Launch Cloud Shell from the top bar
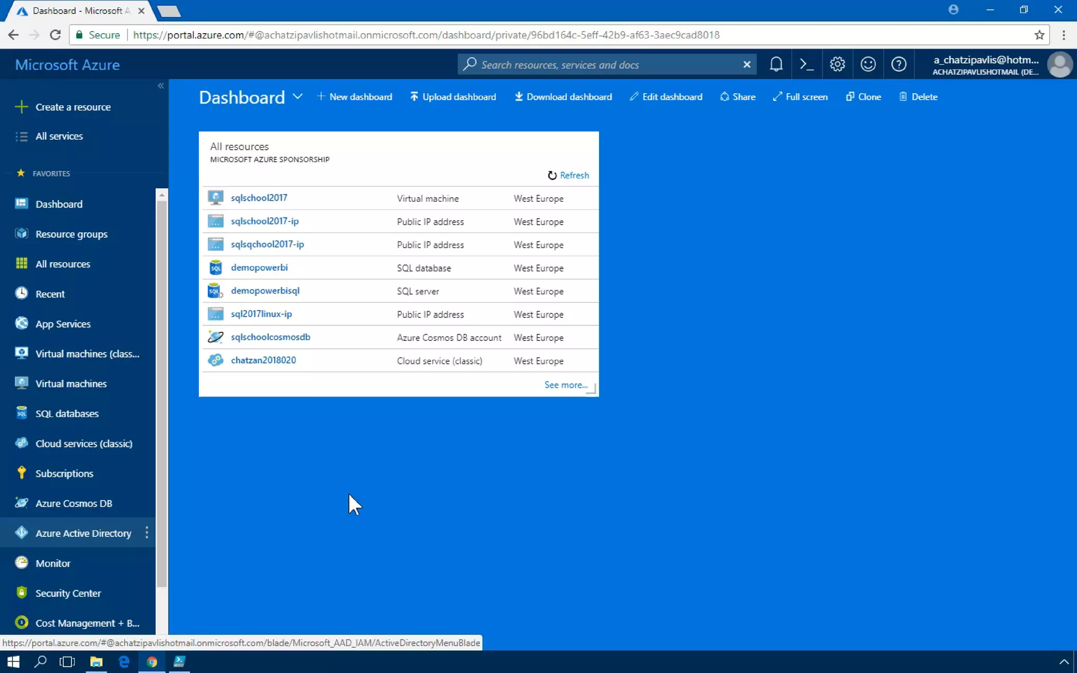Screen dimensions: 1077x673 click(x=806, y=64)
